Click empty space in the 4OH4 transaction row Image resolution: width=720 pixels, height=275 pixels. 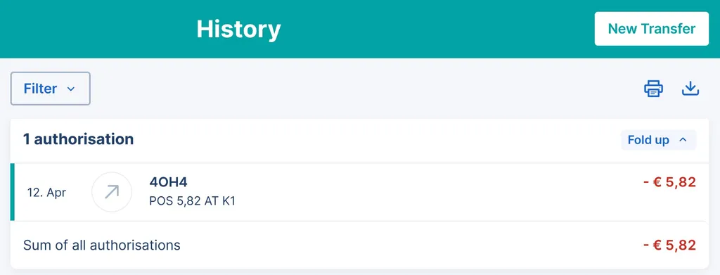click(413, 192)
